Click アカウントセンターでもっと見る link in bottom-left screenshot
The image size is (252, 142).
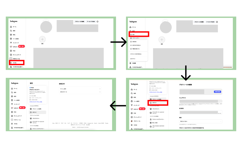pyautogui.click(x=37, y=102)
